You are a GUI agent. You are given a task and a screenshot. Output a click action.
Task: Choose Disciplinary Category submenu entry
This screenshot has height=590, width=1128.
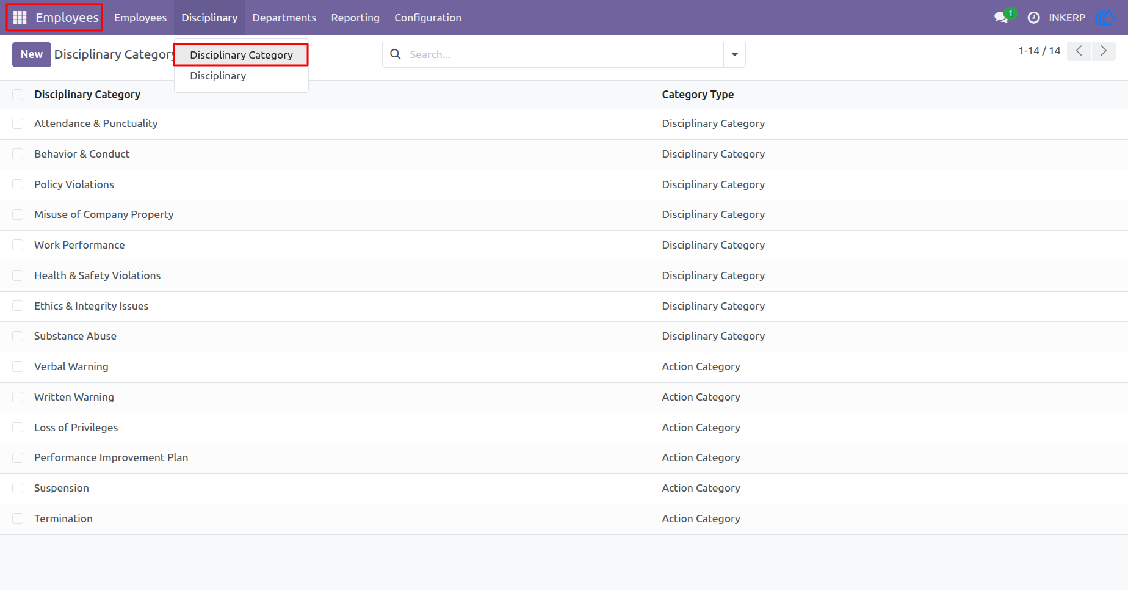click(x=241, y=55)
